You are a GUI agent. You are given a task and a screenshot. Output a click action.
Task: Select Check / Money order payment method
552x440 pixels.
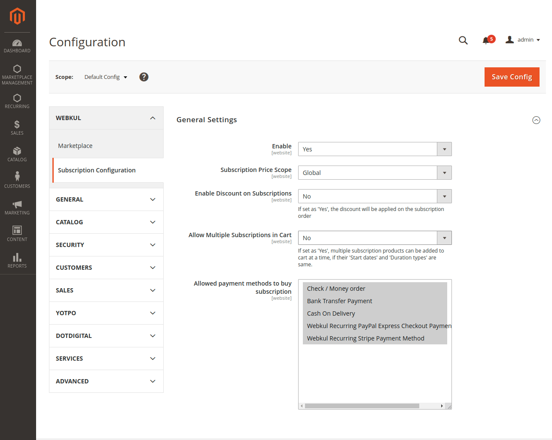(x=375, y=289)
